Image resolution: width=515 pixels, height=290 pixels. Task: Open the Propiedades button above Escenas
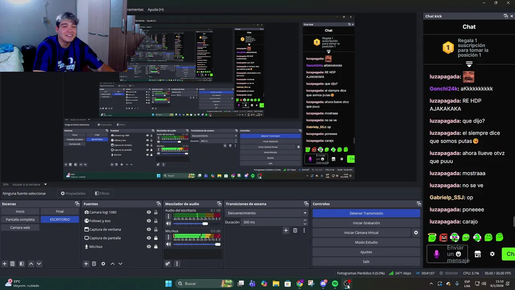(x=73, y=193)
